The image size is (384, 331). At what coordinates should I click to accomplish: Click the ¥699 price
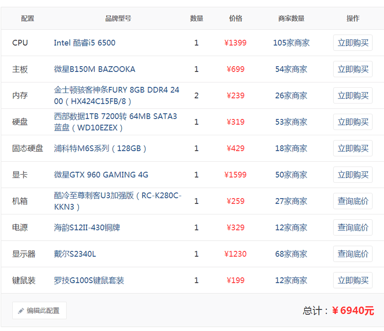click(235, 69)
